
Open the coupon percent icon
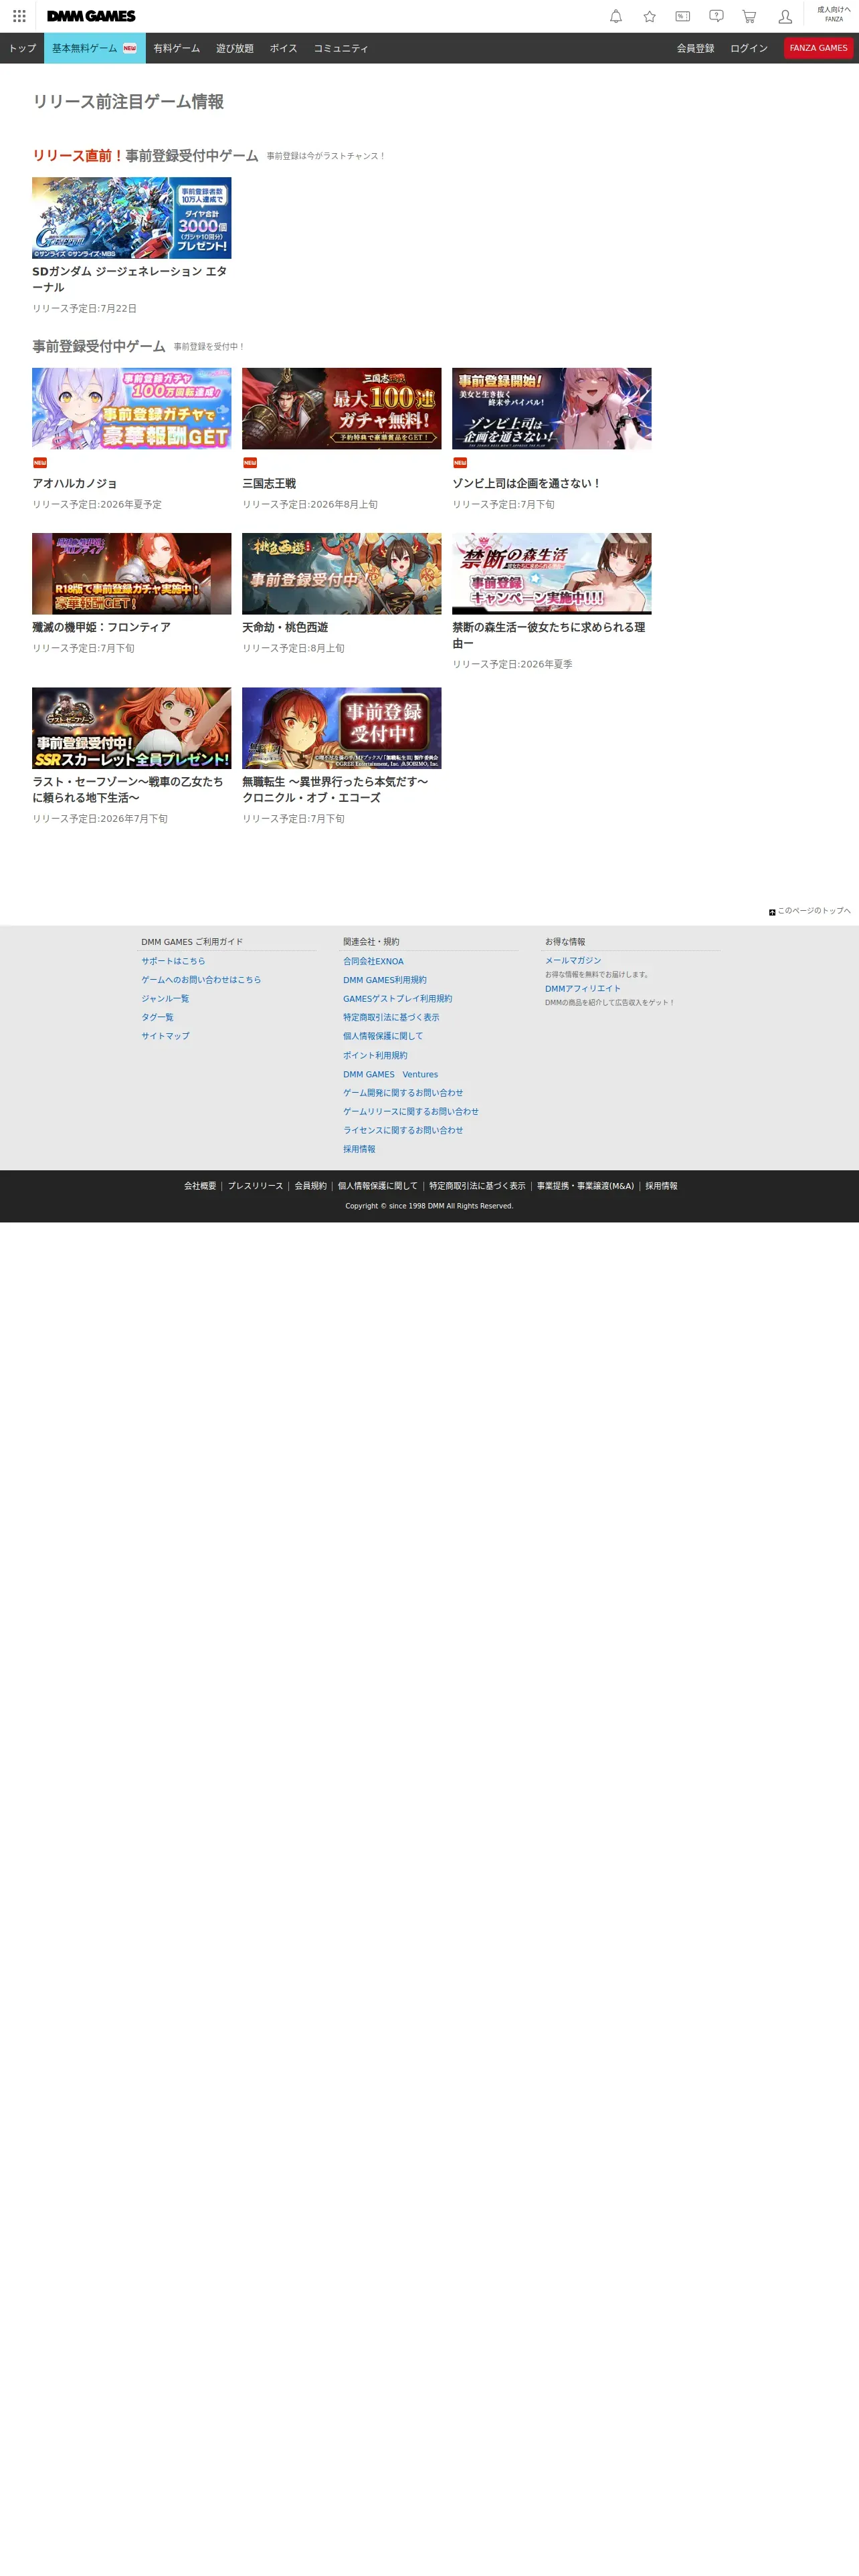coord(683,16)
